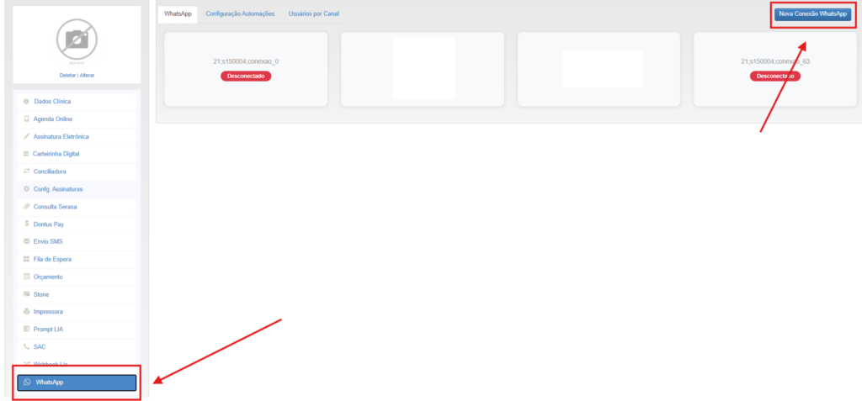Switch to Usuários por Canal tab

[x=313, y=13]
